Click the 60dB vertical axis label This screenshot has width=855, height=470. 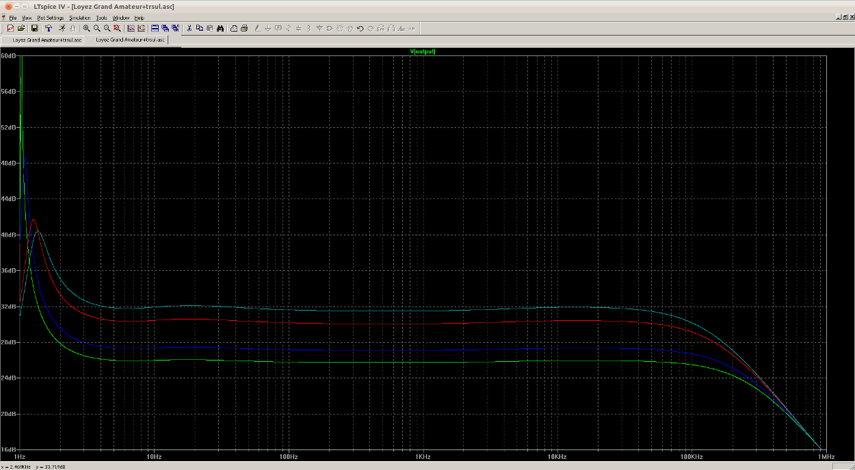click(x=9, y=55)
